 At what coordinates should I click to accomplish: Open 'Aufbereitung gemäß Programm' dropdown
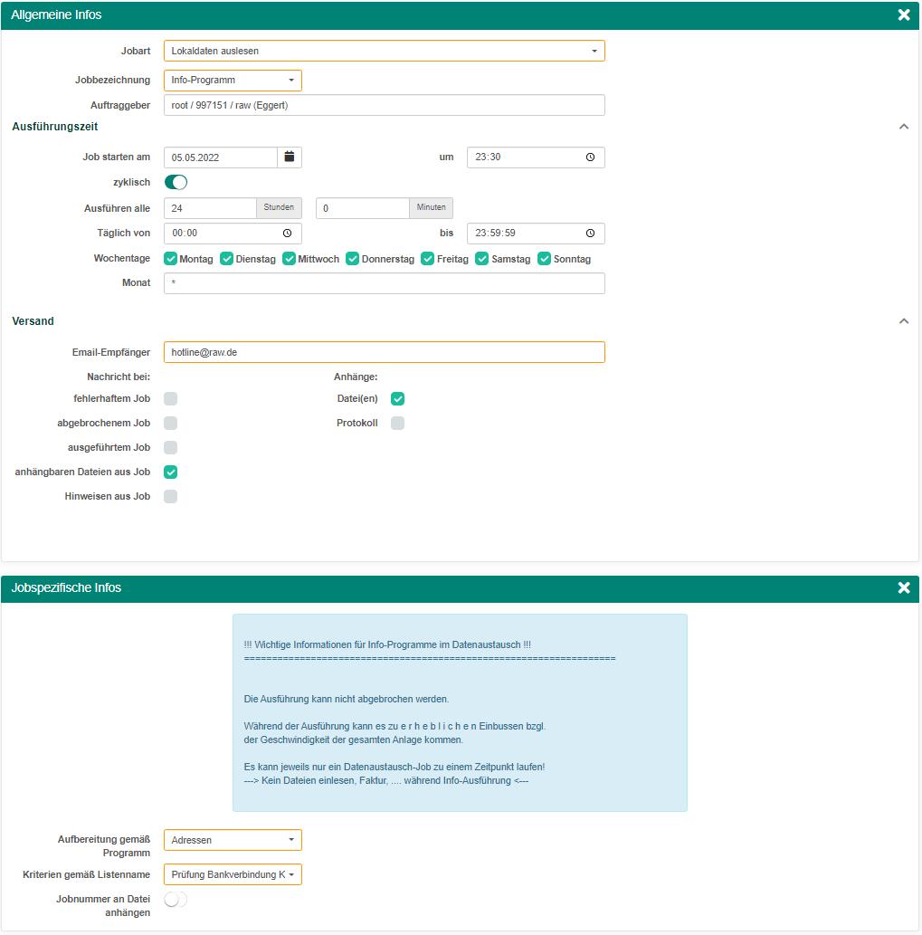233,841
